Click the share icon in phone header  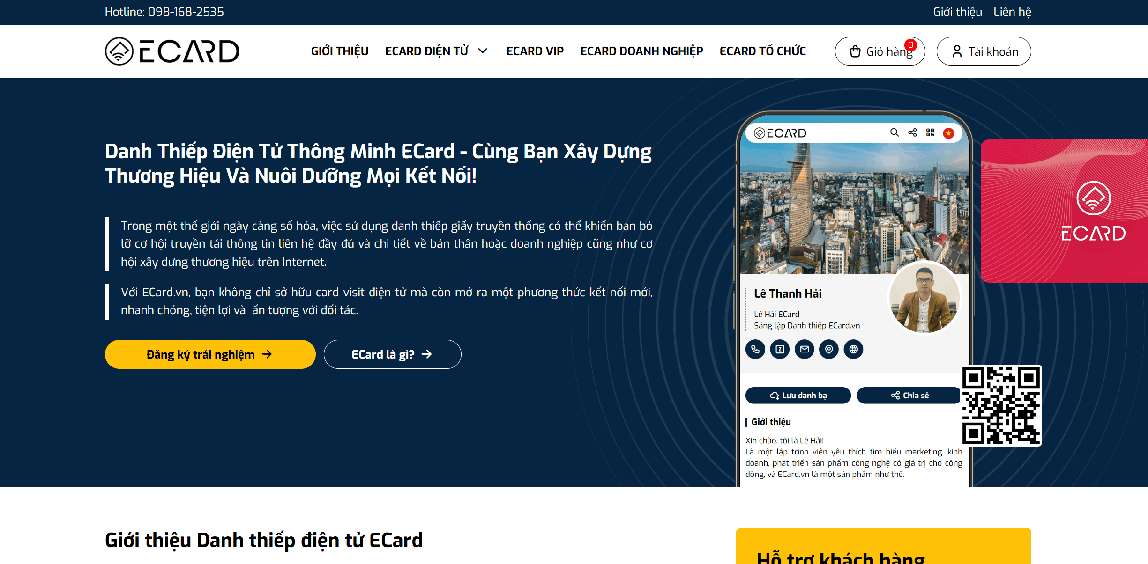coord(912,133)
